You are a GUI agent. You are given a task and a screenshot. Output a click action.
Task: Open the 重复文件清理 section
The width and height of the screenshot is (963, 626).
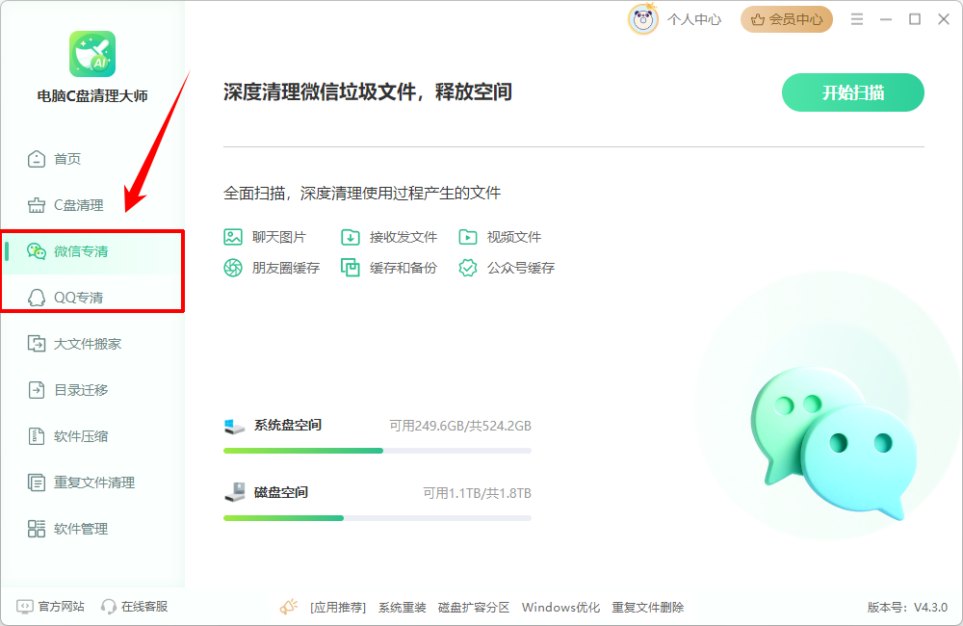(92, 483)
